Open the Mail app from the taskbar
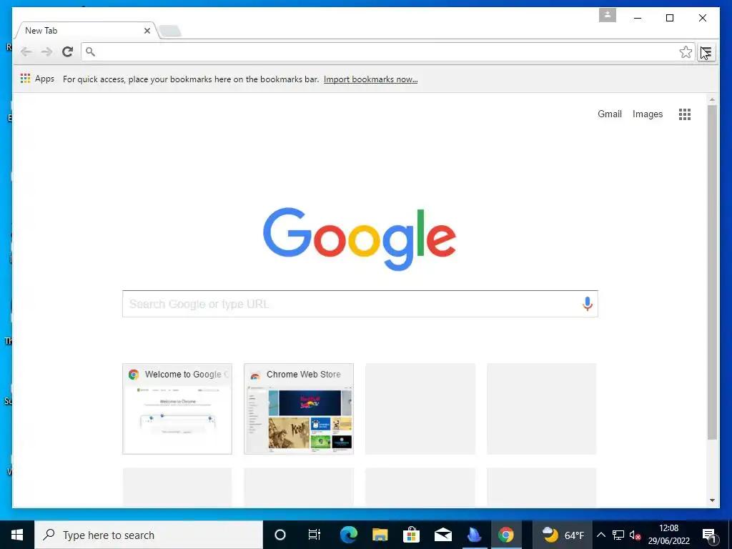Screen dimensions: 732x549 point(442,535)
